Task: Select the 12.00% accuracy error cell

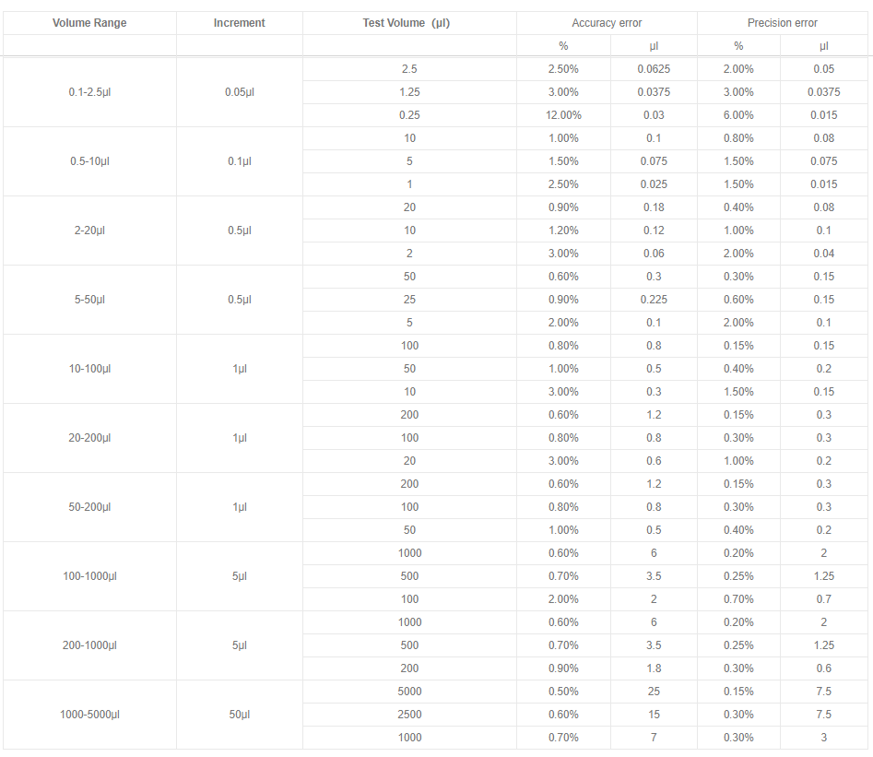Action: click(563, 115)
